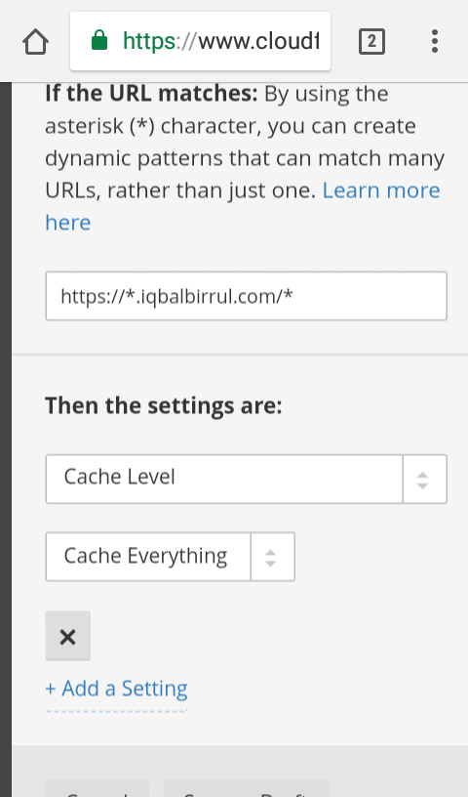Click the Cache Everything up-down arrow icon
The image size is (468, 797).
point(270,558)
